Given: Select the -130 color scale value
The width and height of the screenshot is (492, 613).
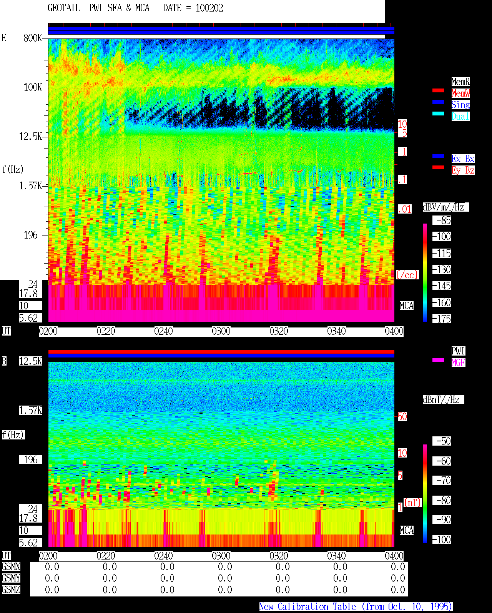Looking at the screenshot, I should coord(442,269).
